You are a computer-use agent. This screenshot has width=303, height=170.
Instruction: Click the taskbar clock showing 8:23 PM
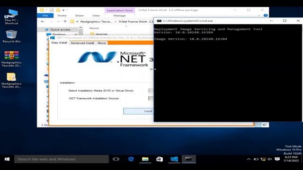click(291, 159)
